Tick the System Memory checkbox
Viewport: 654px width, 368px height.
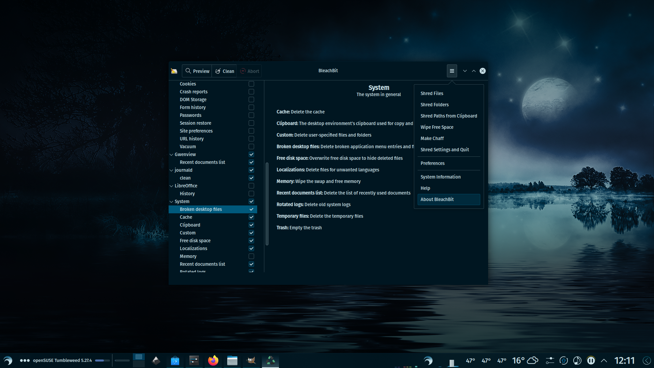tap(251, 256)
